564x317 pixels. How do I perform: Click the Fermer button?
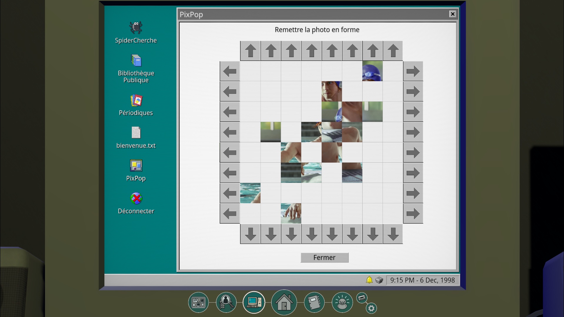point(324,258)
